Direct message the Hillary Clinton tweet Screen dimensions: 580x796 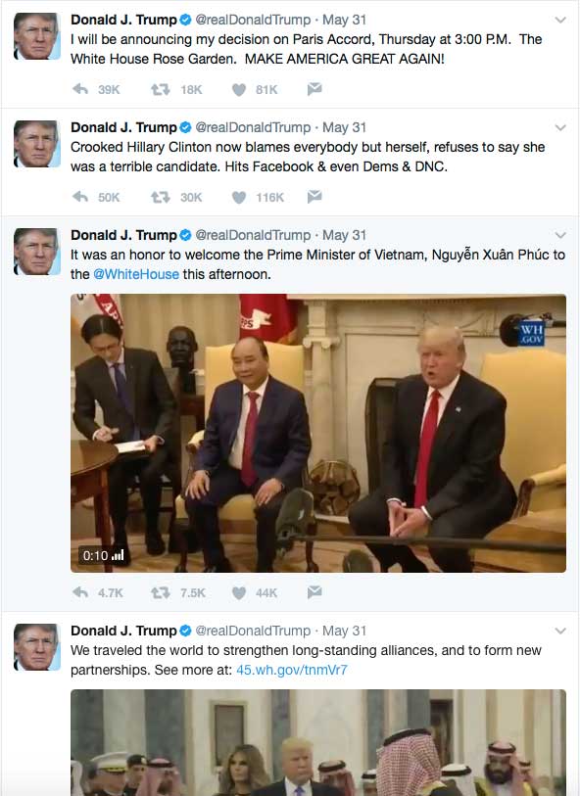tap(314, 197)
